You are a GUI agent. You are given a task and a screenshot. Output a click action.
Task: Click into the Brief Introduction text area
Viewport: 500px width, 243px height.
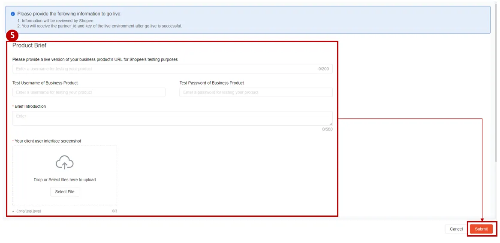pos(172,118)
